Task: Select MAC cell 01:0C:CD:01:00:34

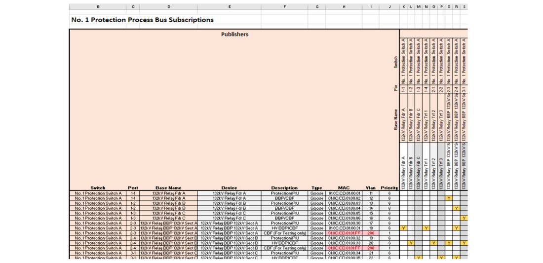Action: point(344,253)
